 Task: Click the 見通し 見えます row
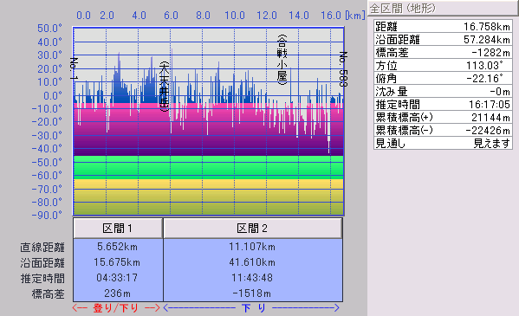pos(443,143)
